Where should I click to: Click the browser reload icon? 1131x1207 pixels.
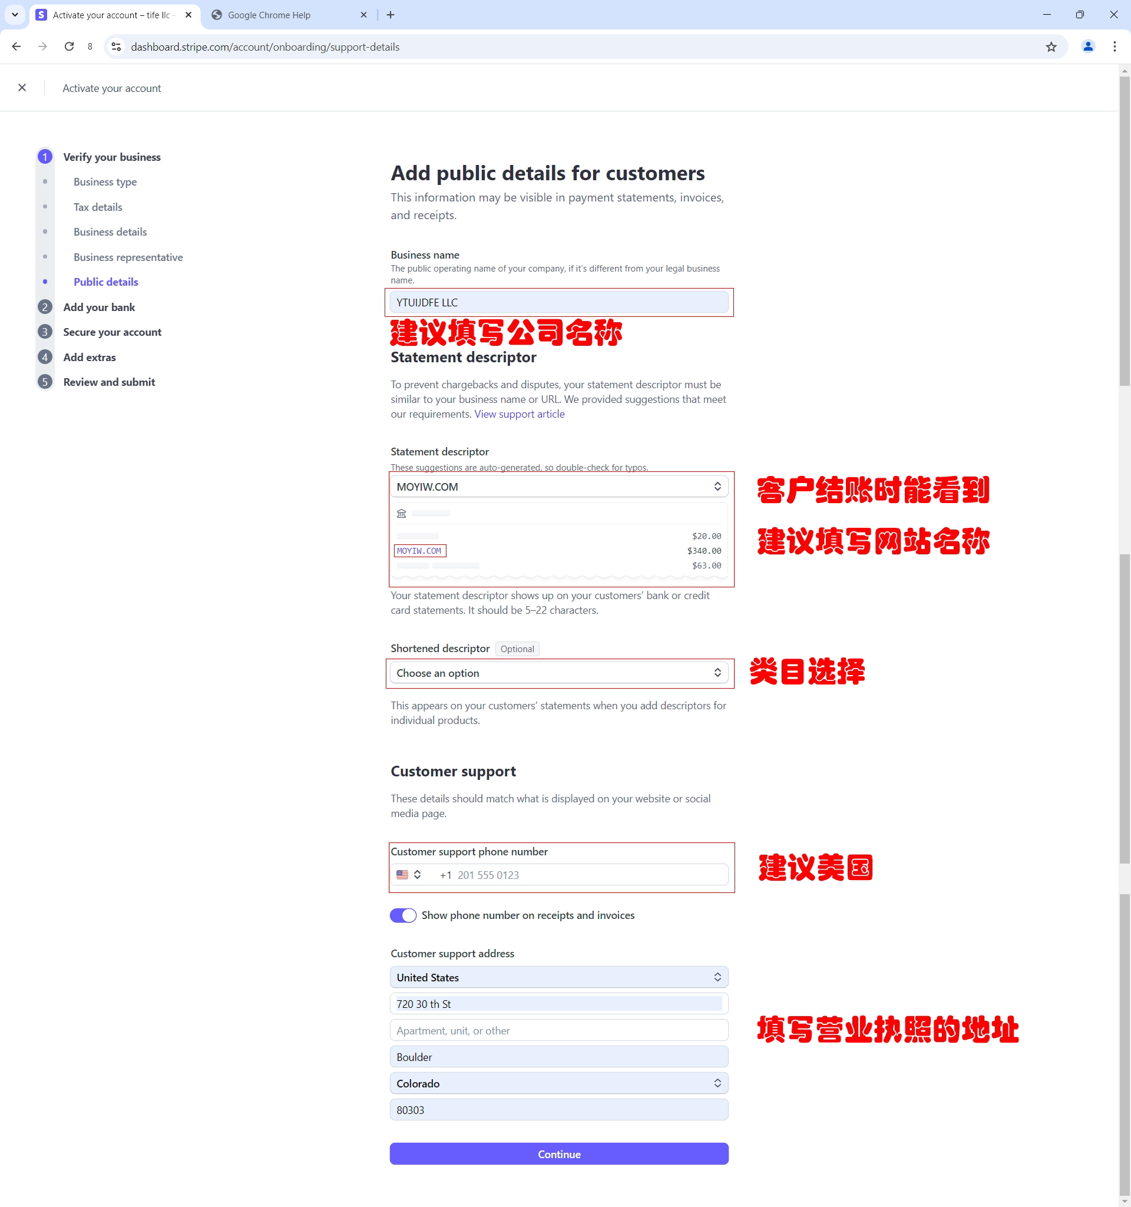pos(69,47)
